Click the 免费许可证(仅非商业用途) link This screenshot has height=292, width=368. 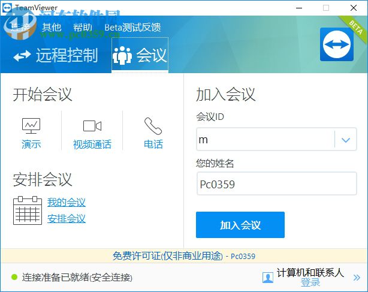pyautogui.click(x=168, y=256)
